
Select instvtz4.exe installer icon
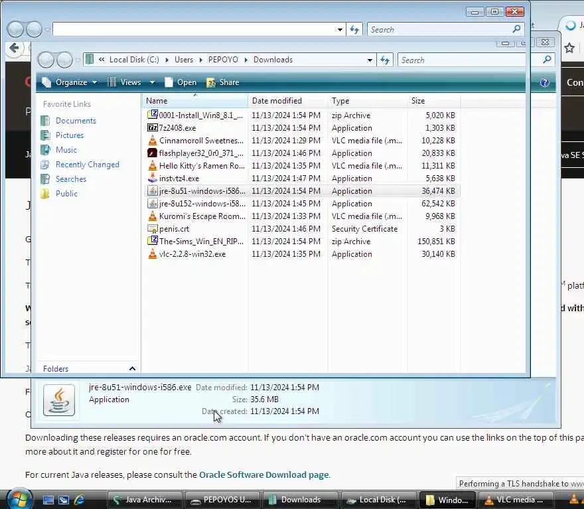(x=153, y=178)
